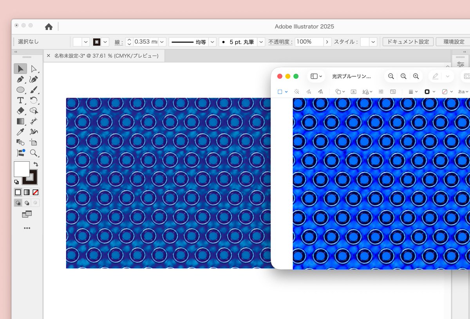Open Edit Toolbar three-dots menu
The width and height of the screenshot is (470, 319).
27,228
